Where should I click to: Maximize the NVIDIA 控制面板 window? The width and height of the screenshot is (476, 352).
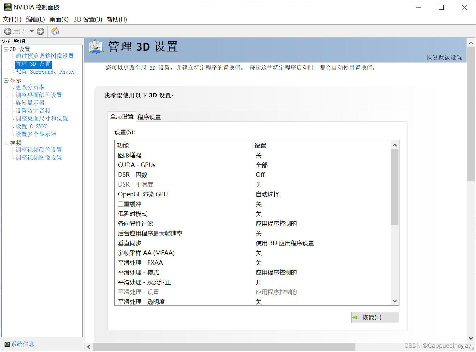pyautogui.click(x=441, y=7)
